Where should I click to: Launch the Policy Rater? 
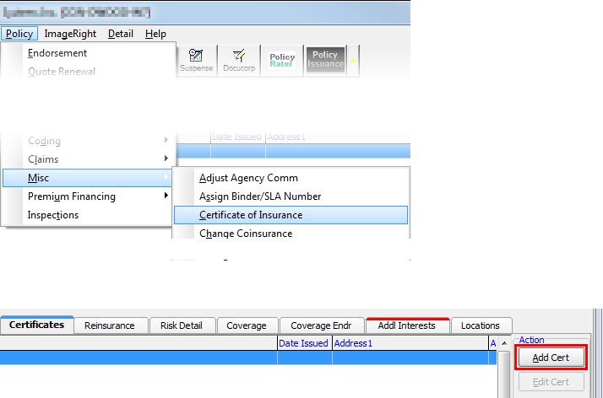pyautogui.click(x=282, y=61)
